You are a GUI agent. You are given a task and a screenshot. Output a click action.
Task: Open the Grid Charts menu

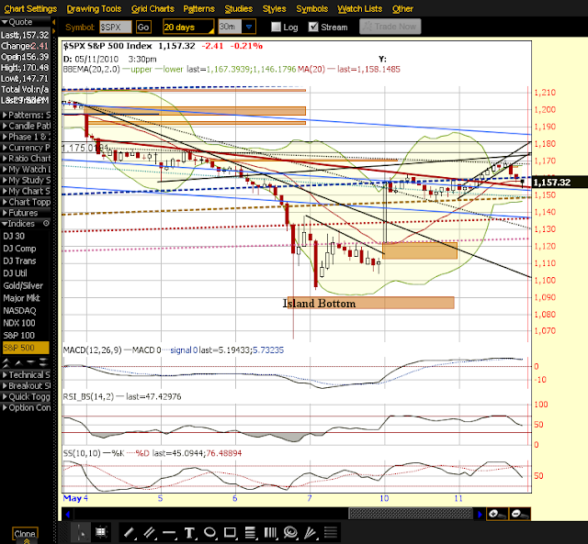153,8
